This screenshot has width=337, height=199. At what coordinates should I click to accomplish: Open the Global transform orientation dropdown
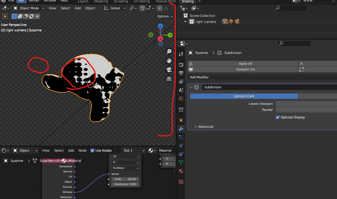[114, 8]
